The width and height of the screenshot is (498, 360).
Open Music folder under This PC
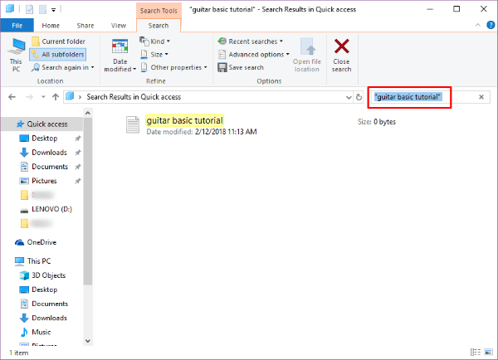click(41, 333)
